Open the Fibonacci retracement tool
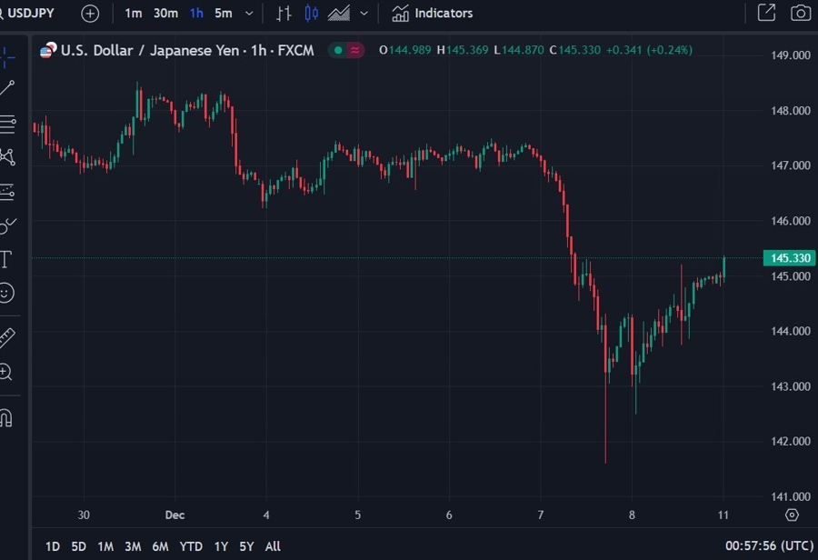 pyautogui.click(x=7, y=124)
